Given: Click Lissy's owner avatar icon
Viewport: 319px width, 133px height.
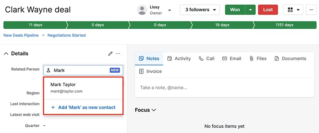Looking at the screenshot, I should coord(142,10).
